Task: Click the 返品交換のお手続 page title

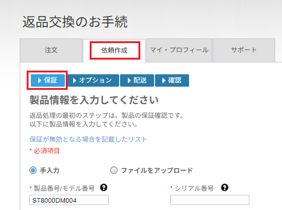Action: click(x=75, y=22)
